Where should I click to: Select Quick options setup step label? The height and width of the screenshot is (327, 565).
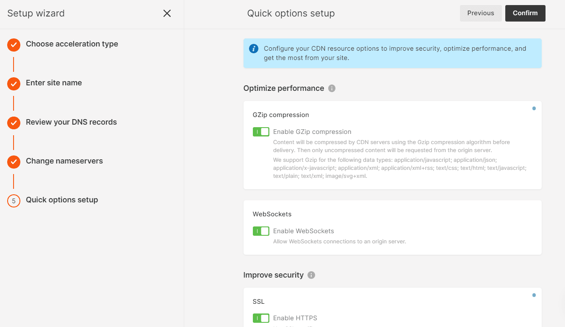(x=62, y=200)
